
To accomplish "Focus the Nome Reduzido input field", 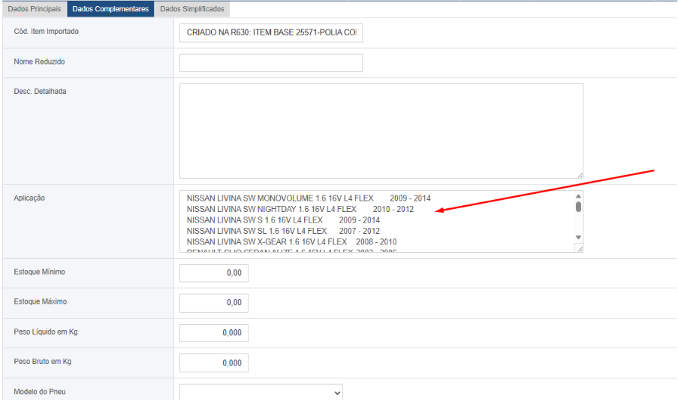I will [x=271, y=63].
